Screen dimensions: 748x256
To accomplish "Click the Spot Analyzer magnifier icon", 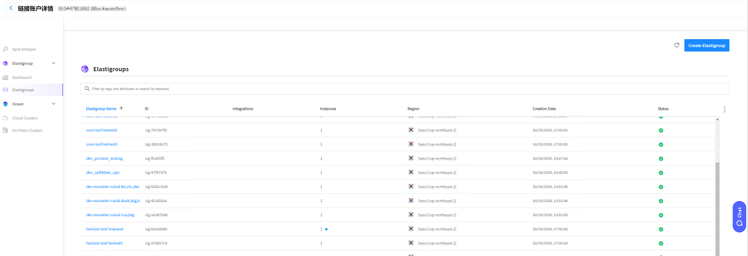I will coord(5,49).
